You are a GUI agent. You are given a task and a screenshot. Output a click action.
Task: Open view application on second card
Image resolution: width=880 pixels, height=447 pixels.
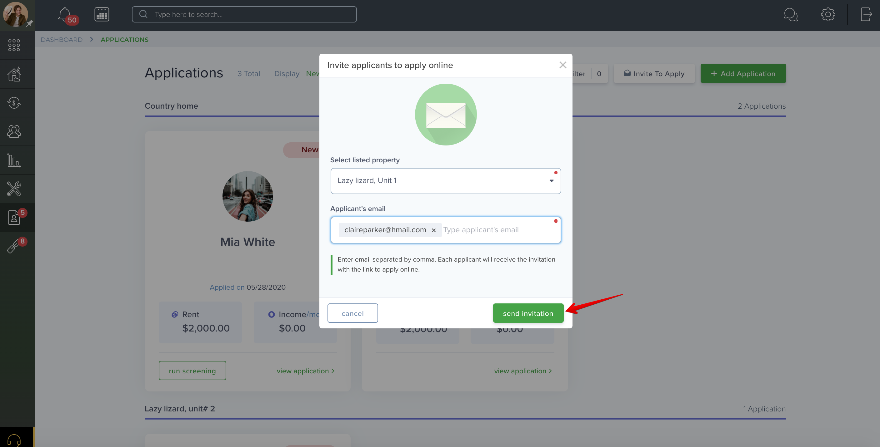(523, 371)
